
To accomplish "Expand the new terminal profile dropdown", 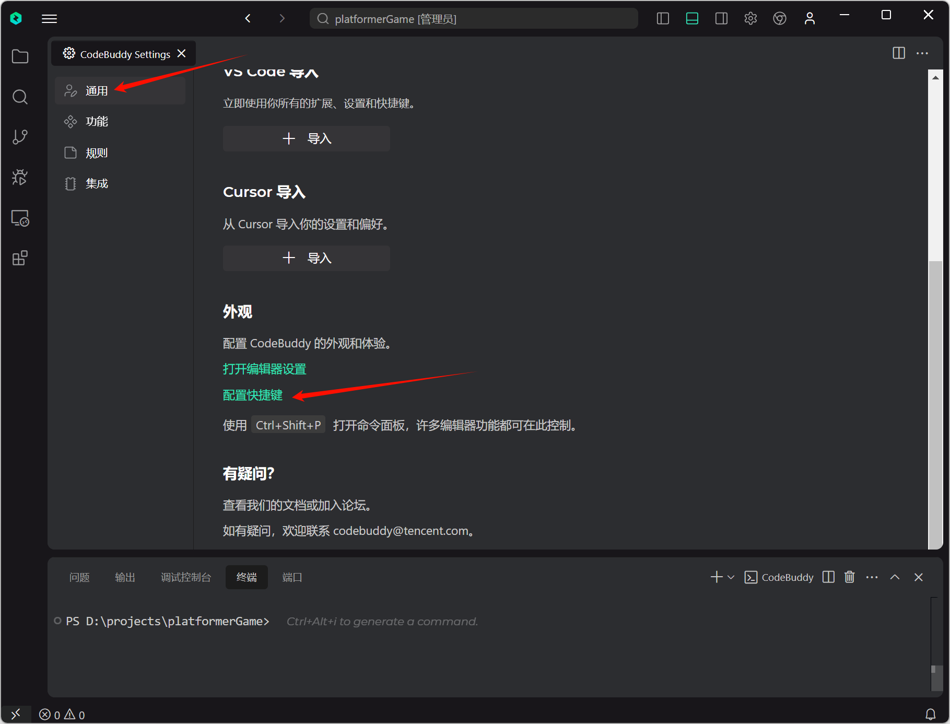I will [x=731, y=577].
